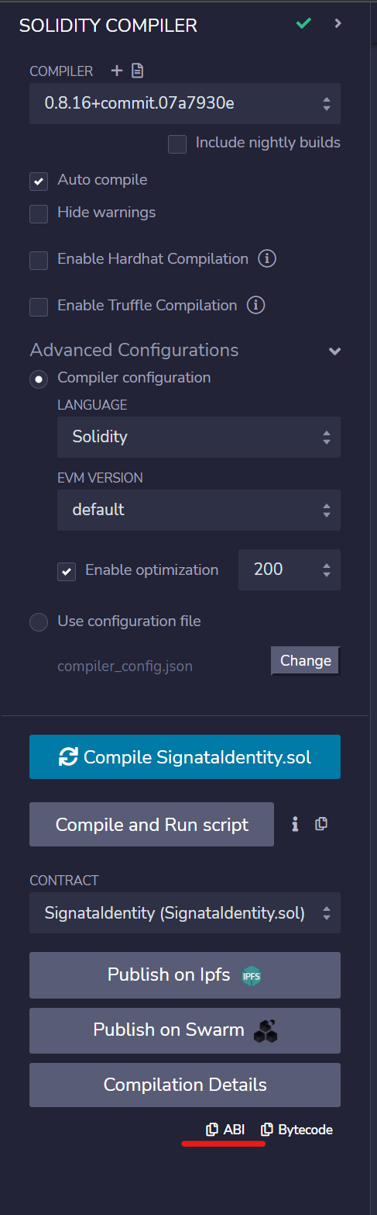Expand panel with top-right chevron arrow

pyautogui.click(x=338, y=24)
